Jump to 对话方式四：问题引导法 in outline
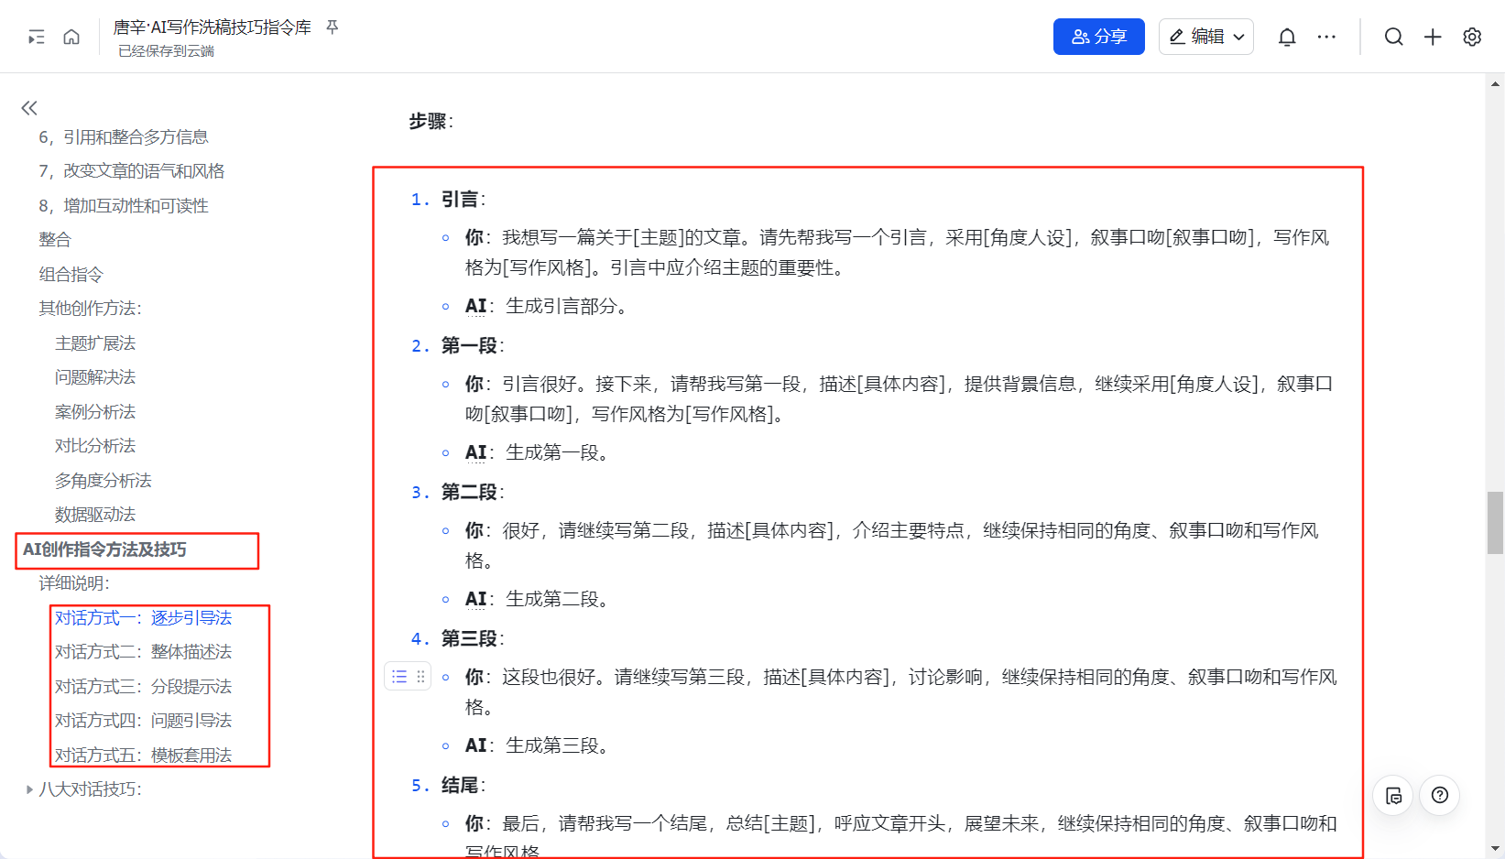 (144, 721)
